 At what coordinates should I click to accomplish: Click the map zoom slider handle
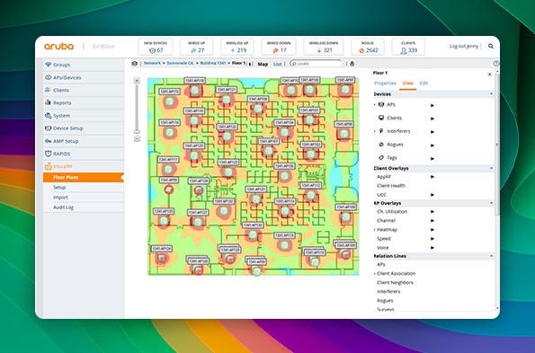tap(137, 131)
